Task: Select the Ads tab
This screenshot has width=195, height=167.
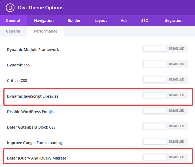Action: pyautogui.click(x=124, y=21)
